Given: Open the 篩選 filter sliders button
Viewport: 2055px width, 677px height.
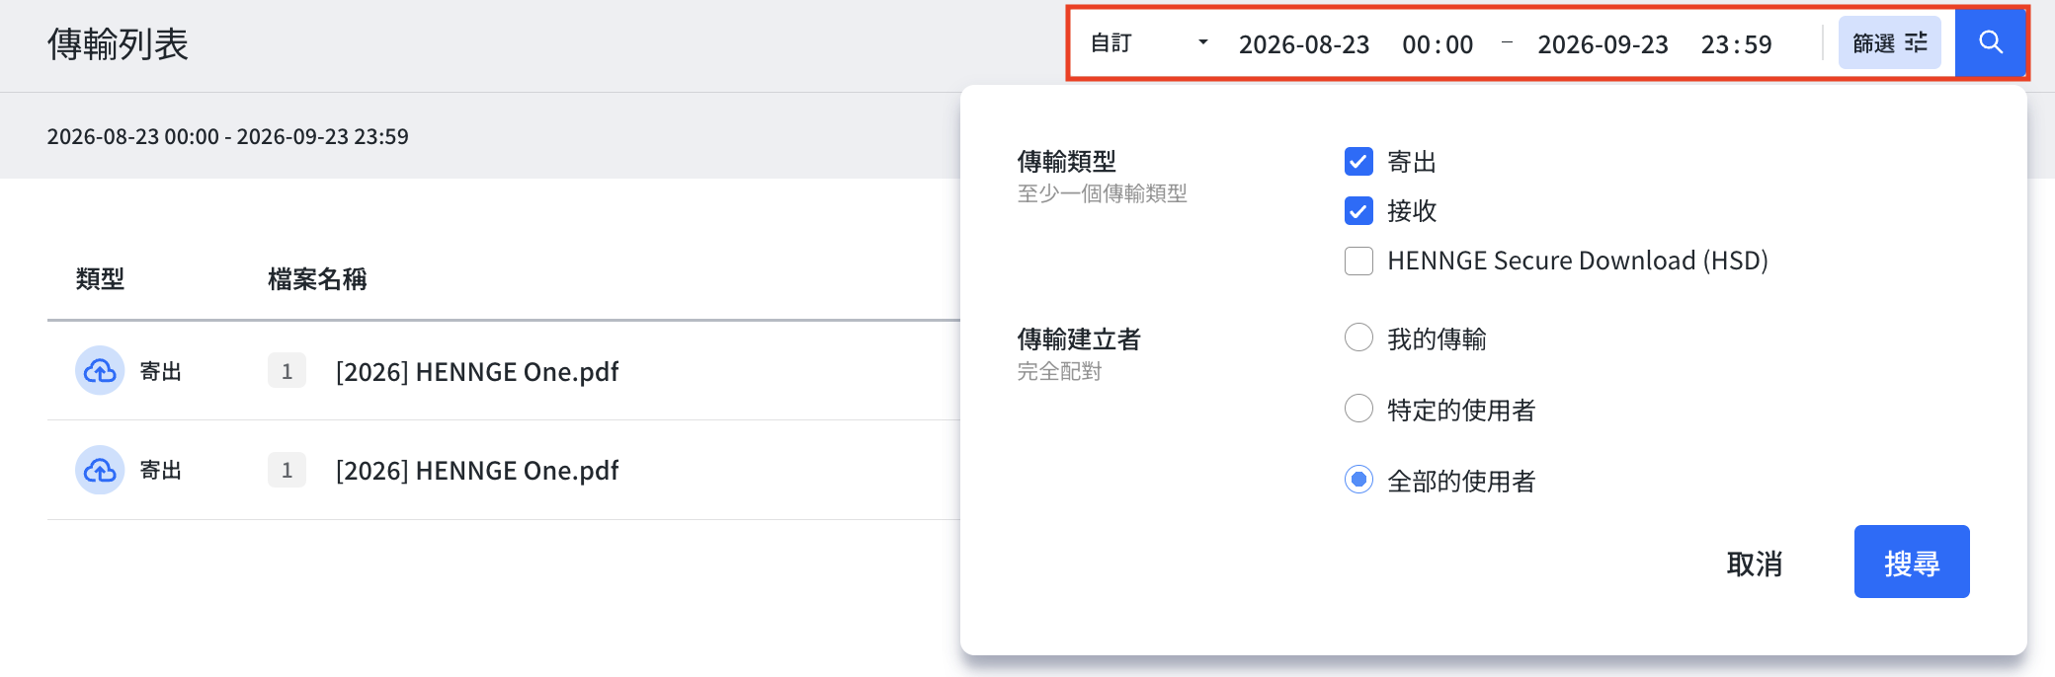Looking at the screenshot, I should coord(1889,42).
